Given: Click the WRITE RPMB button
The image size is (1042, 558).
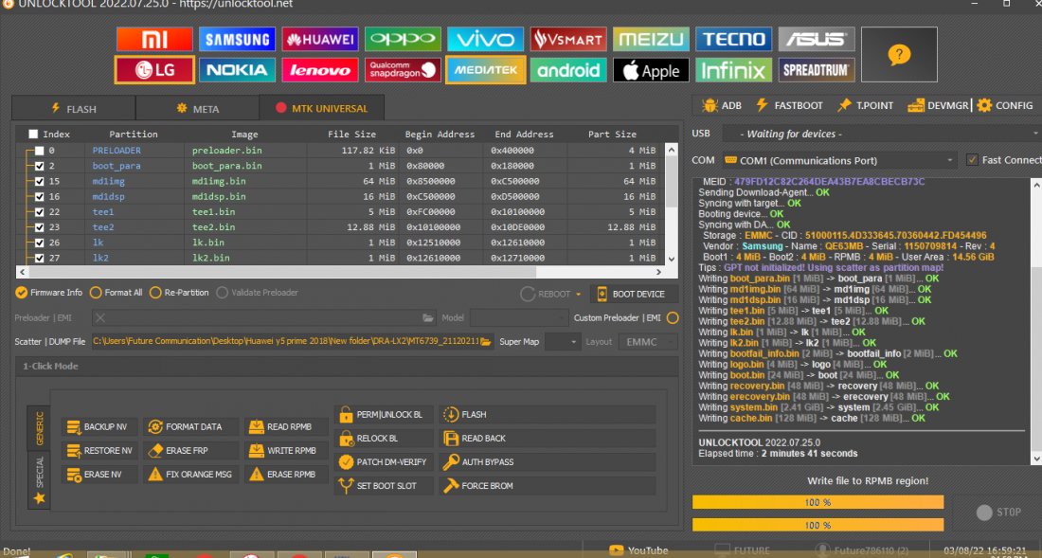Looking at the screenshot, I should (x=286, y=450).
